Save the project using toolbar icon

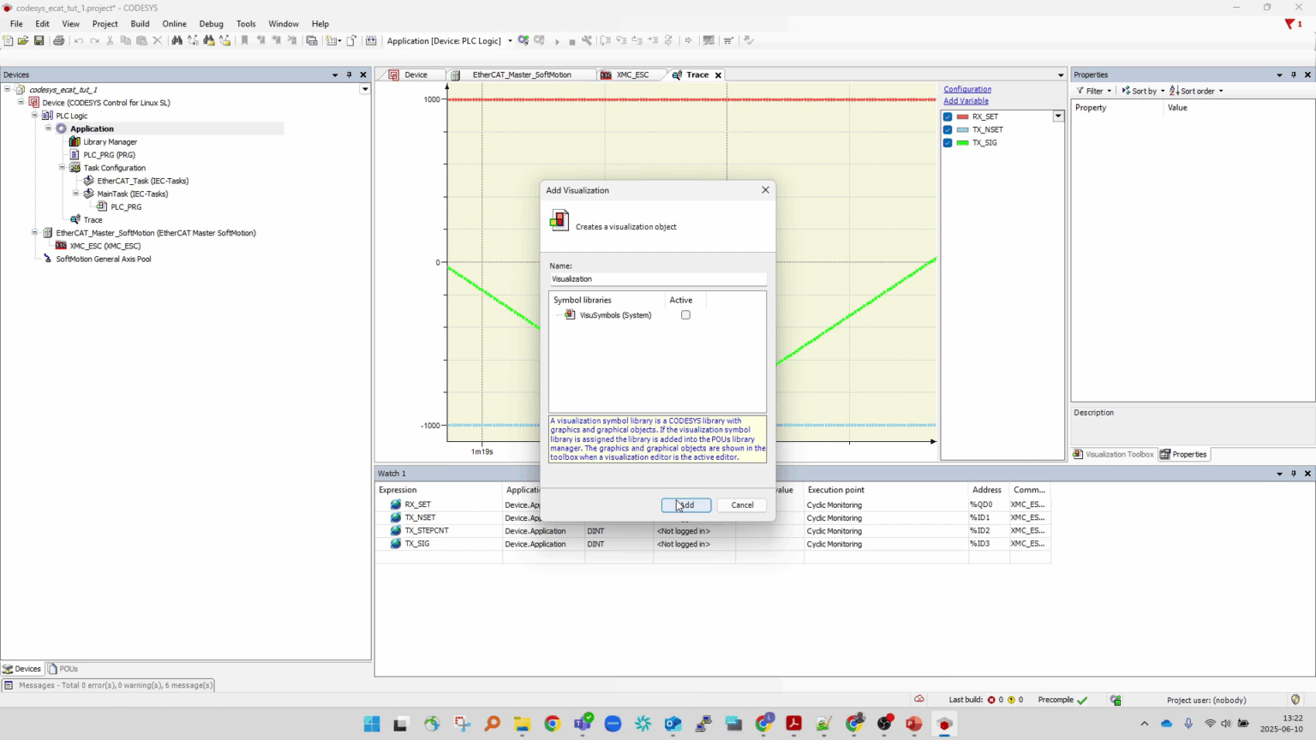38,40
